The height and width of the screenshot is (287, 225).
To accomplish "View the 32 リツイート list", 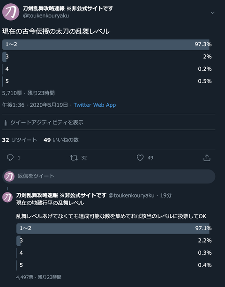I will pos(20,140).
